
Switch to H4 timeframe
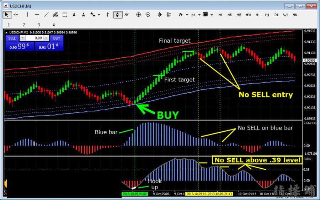point(267,15)
